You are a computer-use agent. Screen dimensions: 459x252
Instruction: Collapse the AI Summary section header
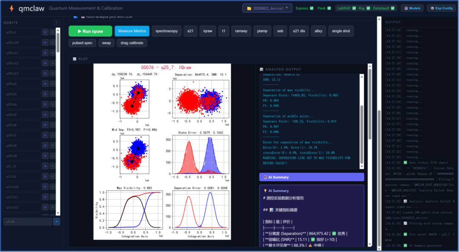click(x=312, y=177)
